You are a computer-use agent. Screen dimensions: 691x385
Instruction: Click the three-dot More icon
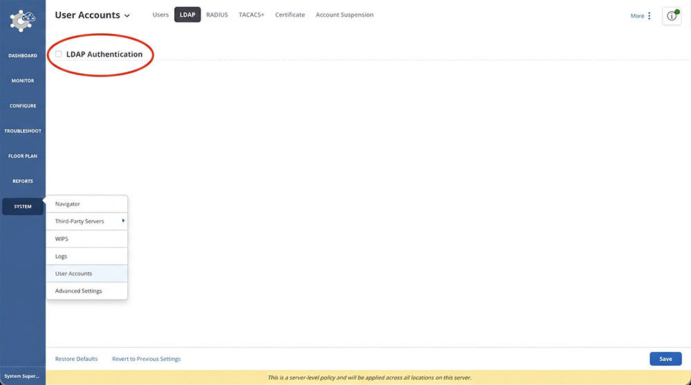pos(649,16)
